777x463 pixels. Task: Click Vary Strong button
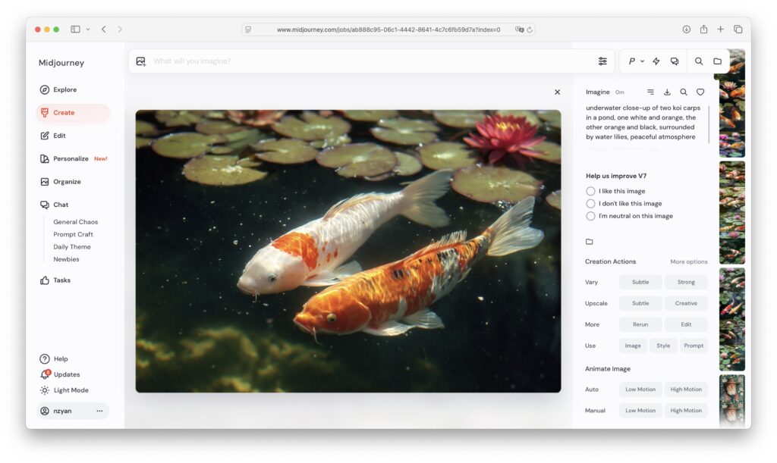pos(686,282)
